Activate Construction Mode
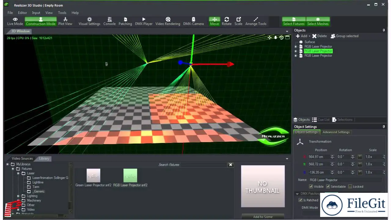391x220 pixels. [x=41, y=21]
